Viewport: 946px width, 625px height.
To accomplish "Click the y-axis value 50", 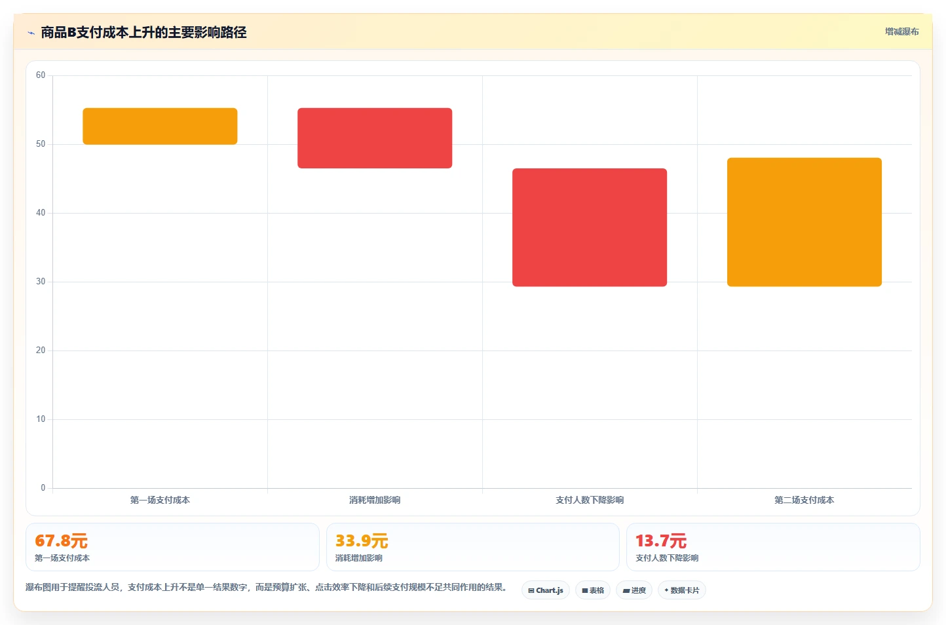I will (41, 144).
